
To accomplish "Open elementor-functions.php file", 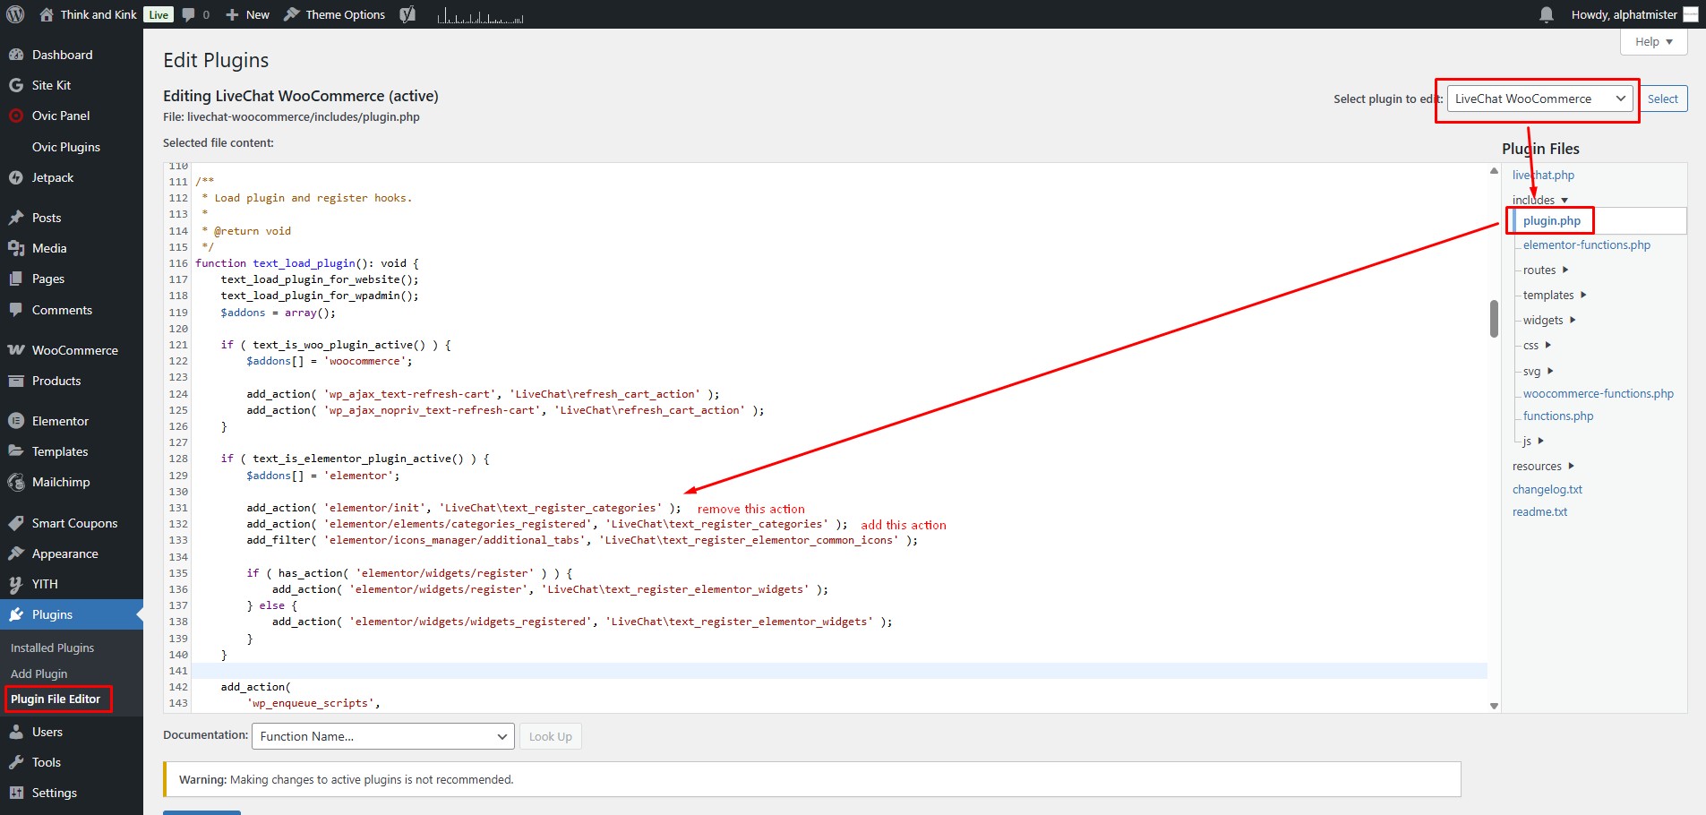I will (x=1586, y=244).
